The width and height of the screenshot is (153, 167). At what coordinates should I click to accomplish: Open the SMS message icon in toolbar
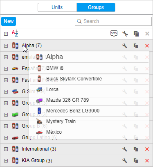pyautogui.click(x=114, y=34)
